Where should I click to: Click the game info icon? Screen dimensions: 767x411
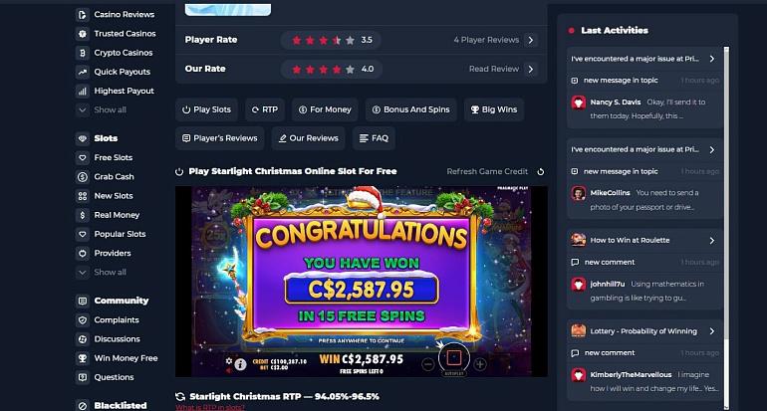tap(240, 364)
